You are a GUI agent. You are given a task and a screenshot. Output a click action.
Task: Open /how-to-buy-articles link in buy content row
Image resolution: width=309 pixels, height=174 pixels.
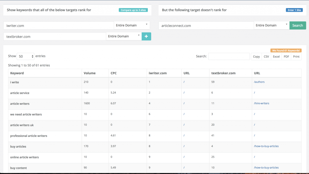tap(266, 168)
